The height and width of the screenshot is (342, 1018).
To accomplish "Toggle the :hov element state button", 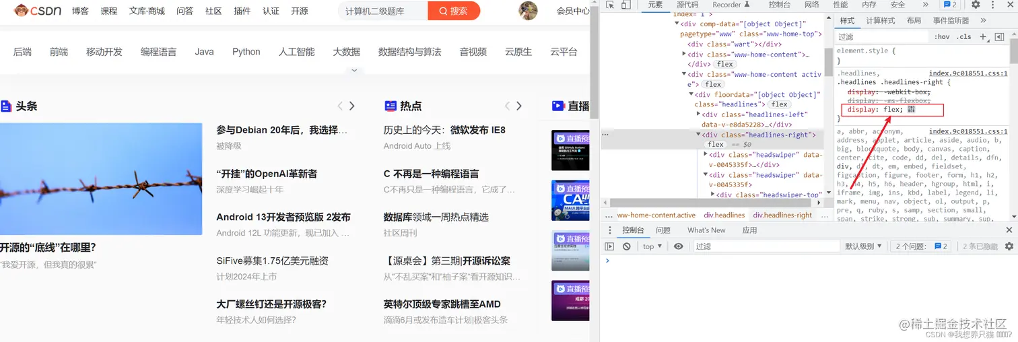I will (x=942, y=37).
